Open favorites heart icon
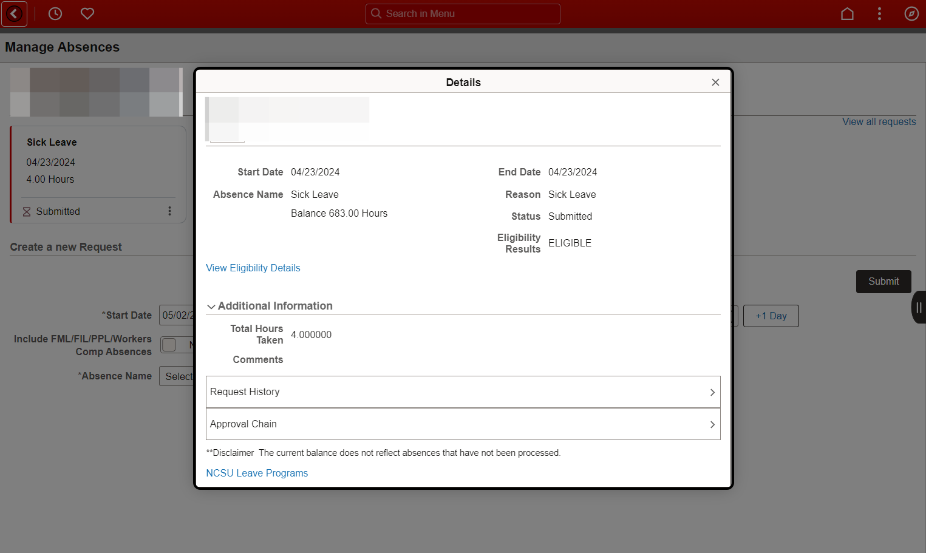Image resolution: width=926 pixels, height=553 pixels. (x=87, y=13)
